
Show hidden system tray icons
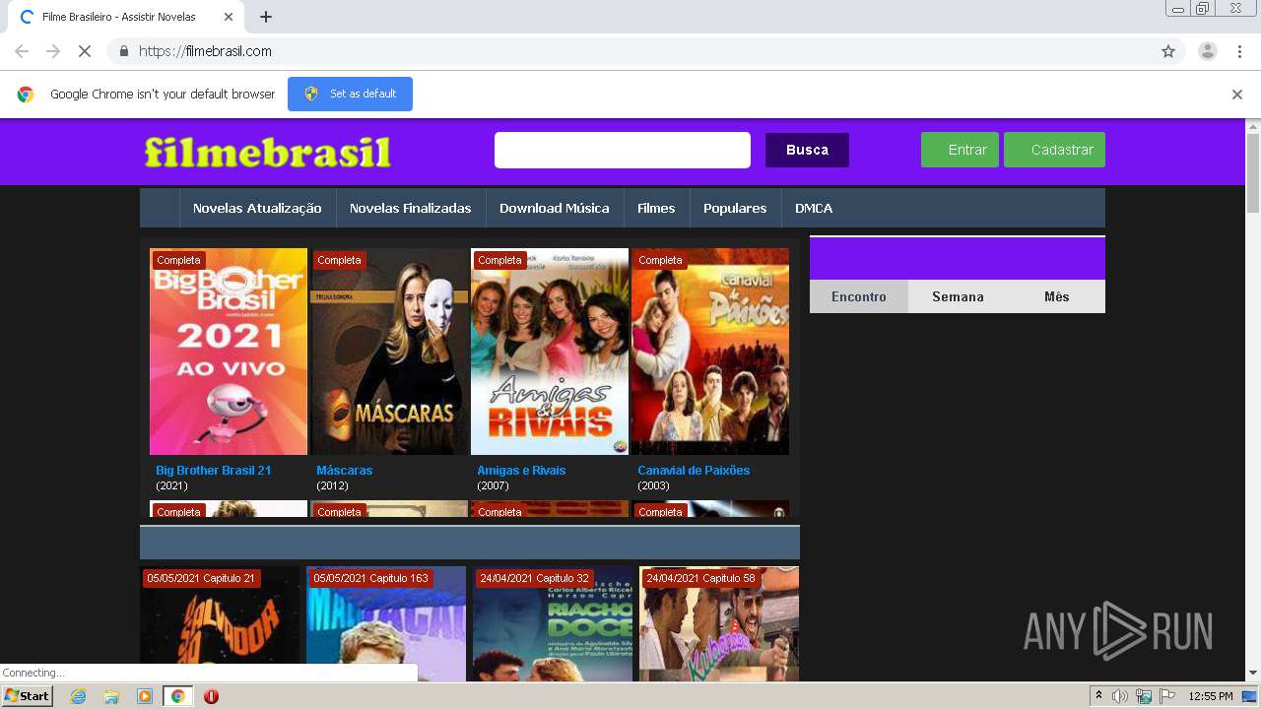pyautogui.click(x=1098, y=696)
